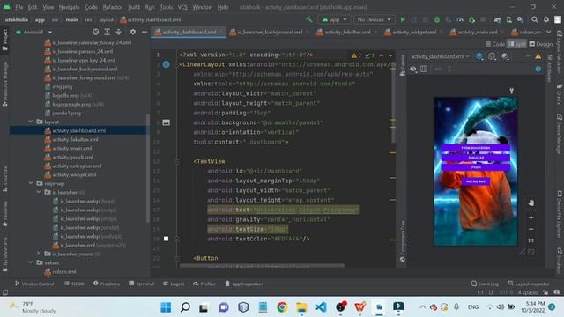Open Visual Studio Code from the taskbar
Screen dimensions: 564x317
pos(321,307)
